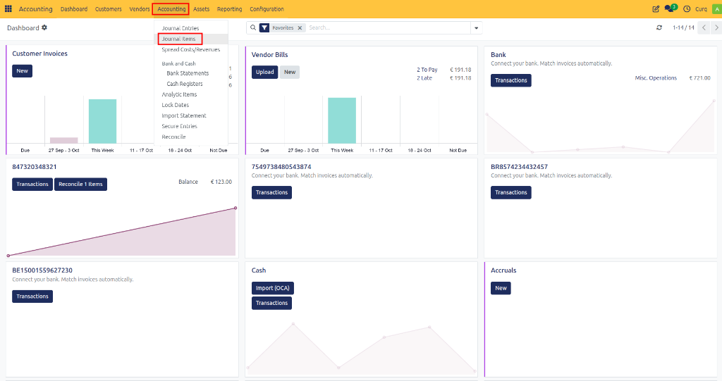Open Bank journal card title
722x381 pixels.
(x=498, y=54)
